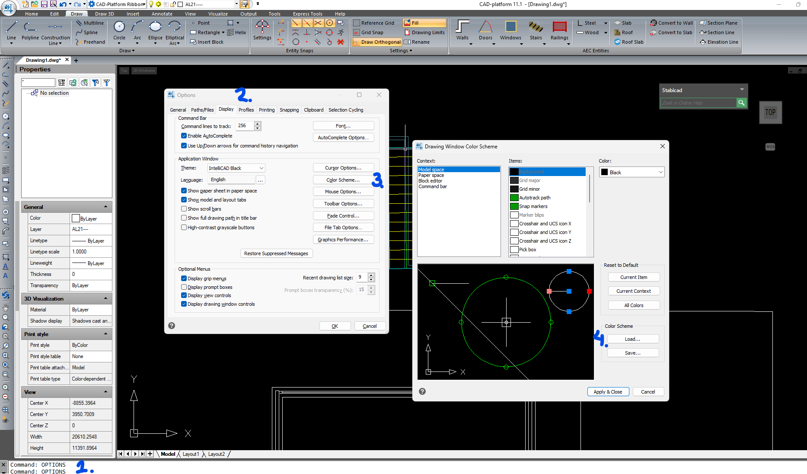The image size is (807, 474).
Task: Uncheck Display grip menus
Action: [184, 279]
